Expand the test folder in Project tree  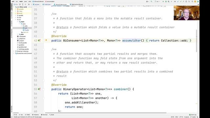pos(17,34)
